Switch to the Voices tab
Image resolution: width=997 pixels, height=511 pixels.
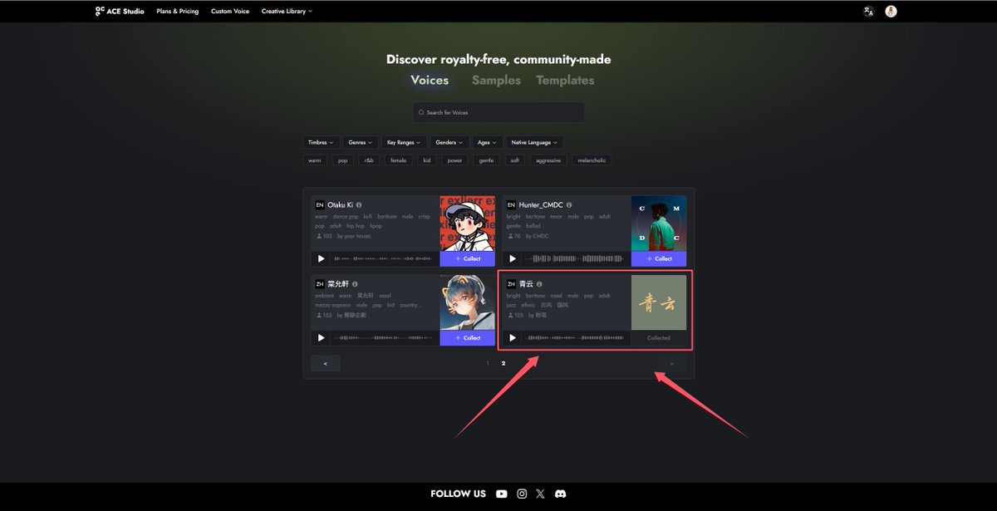(x=430, y=81)
